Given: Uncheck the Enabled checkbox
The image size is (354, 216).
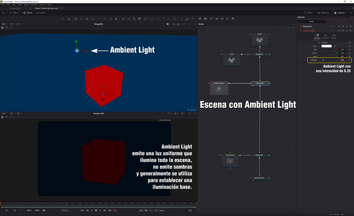Looking at the screenshot, I should coord(319,43).
